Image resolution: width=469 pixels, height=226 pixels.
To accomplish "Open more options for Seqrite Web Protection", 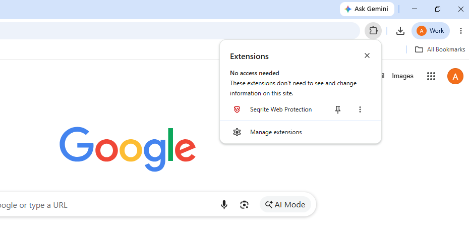I will point(360,109).
